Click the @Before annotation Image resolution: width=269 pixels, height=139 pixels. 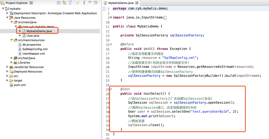pos(127,44)
